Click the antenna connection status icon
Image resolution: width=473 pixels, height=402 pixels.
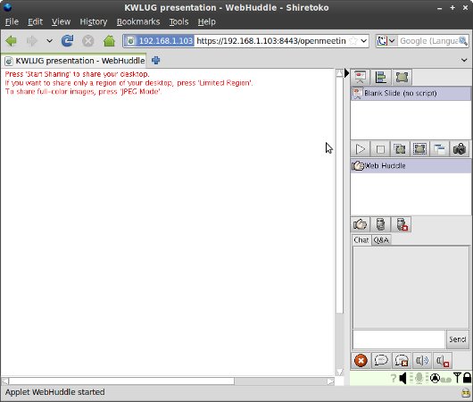tap(457, 378)
